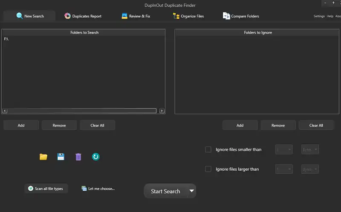Click the horizontal scrollbar in Folders to Search
The width and height of the screenshot is (341, 212).
tap(81, 111)
